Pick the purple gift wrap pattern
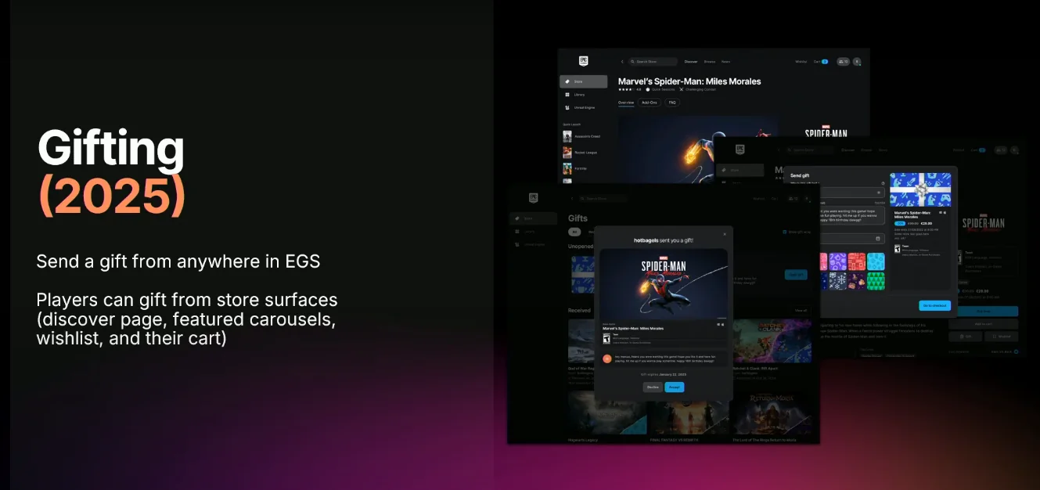 tap(837, 261)
